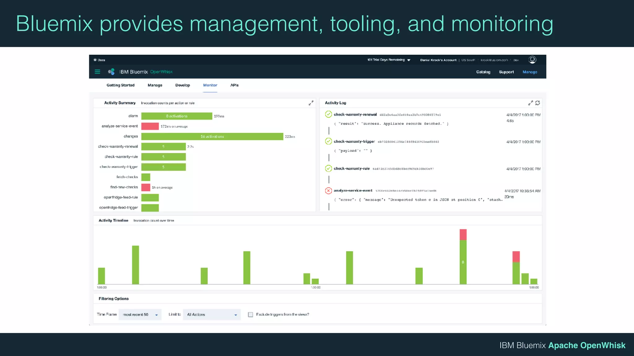Open the user profile avatar icon

point(532,60)
